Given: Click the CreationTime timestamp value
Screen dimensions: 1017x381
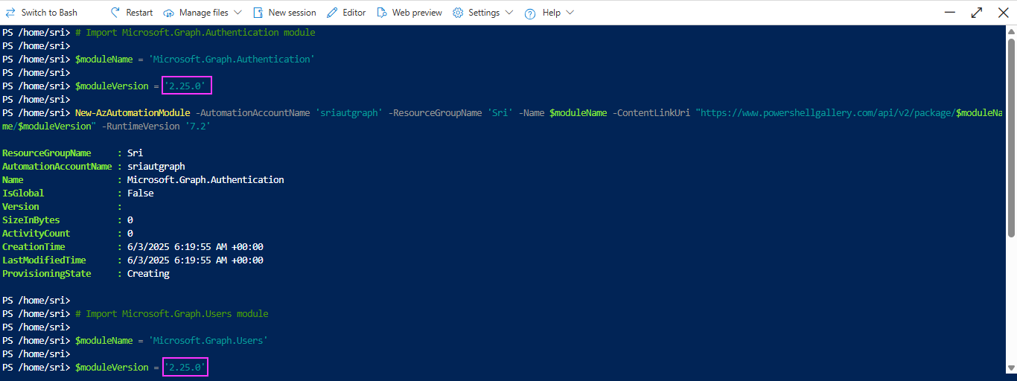Looking at the screenshot, I should tap(195, 247).
